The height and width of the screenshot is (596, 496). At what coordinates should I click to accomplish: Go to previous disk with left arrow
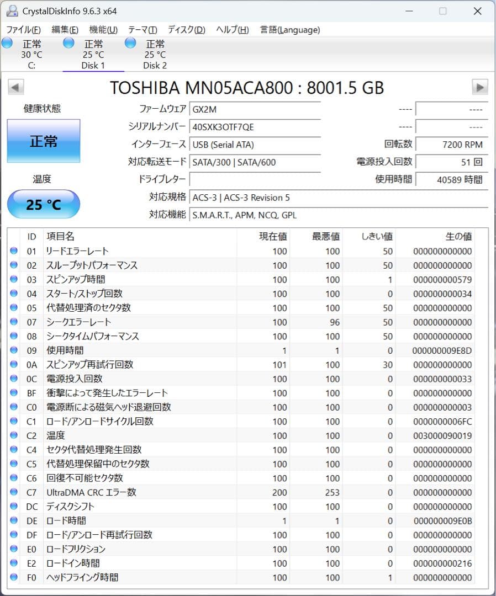[x=15, y=87]
